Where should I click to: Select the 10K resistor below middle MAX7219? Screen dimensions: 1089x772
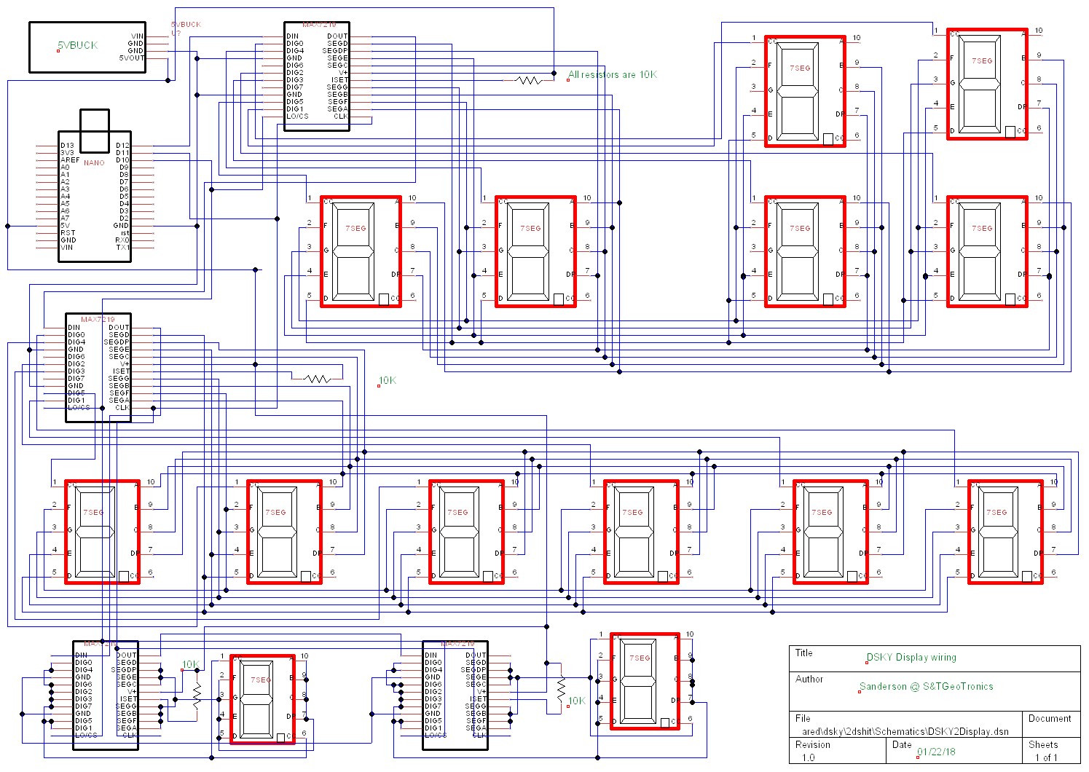[x=315, y=378]
